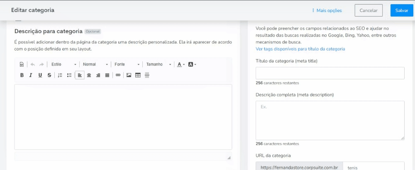Click the URL da categoria field containing tenis

pyautogui.click(x=373, y=166)
